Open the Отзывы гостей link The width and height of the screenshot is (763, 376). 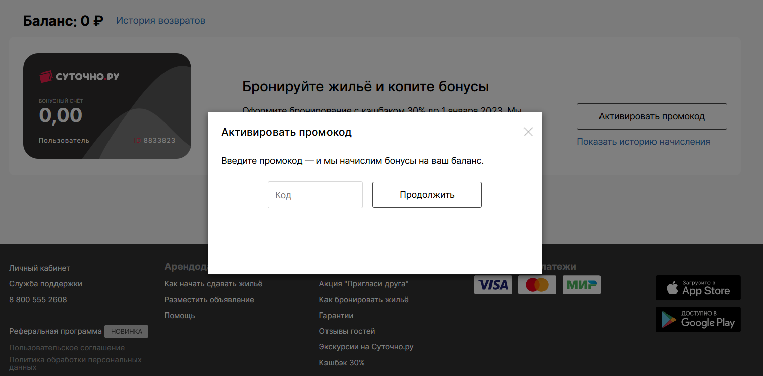(347, 331)
